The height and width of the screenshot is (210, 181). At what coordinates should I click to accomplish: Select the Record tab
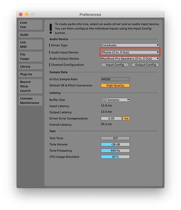pyautogui.click(x=25, y=82)
